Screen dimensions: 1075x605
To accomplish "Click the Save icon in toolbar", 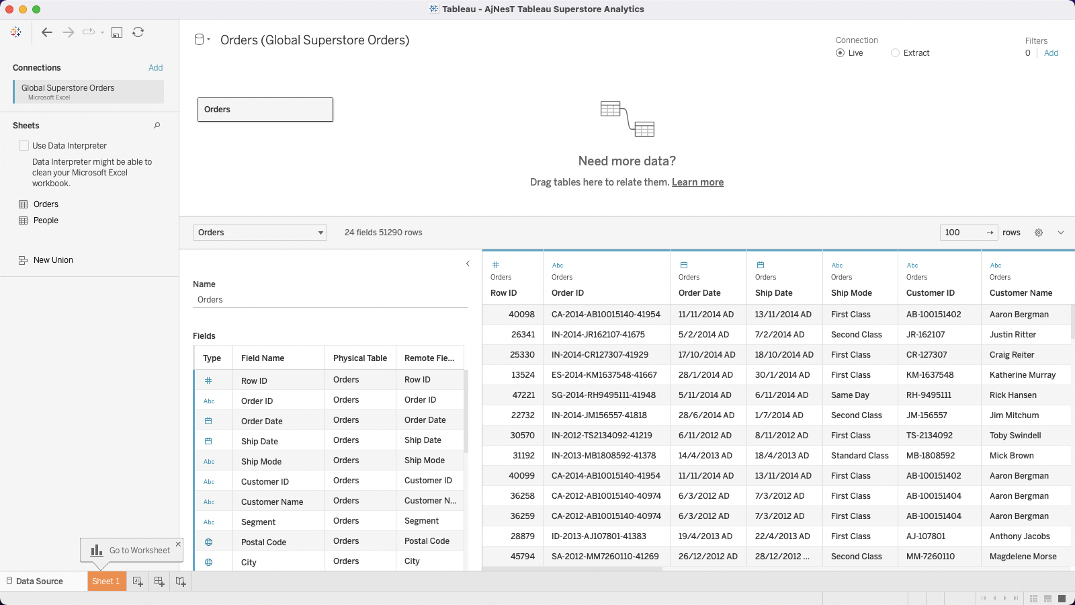I will (117, 32).
